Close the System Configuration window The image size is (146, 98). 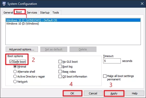(x=142, y=4)
